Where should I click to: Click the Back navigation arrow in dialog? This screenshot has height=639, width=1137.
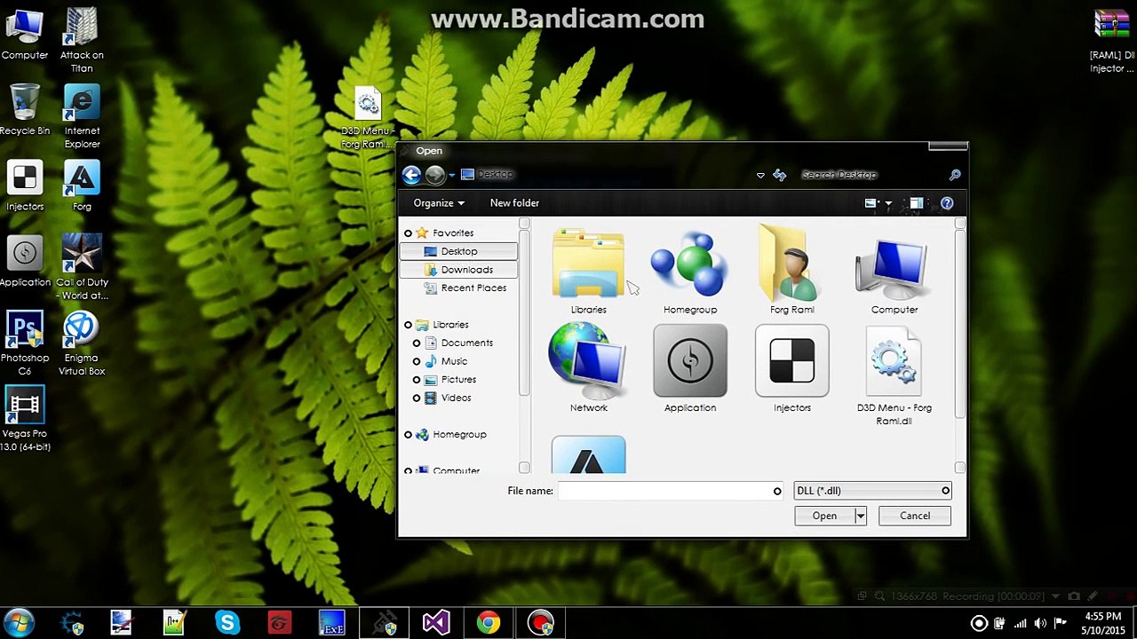tap(411, 175)
